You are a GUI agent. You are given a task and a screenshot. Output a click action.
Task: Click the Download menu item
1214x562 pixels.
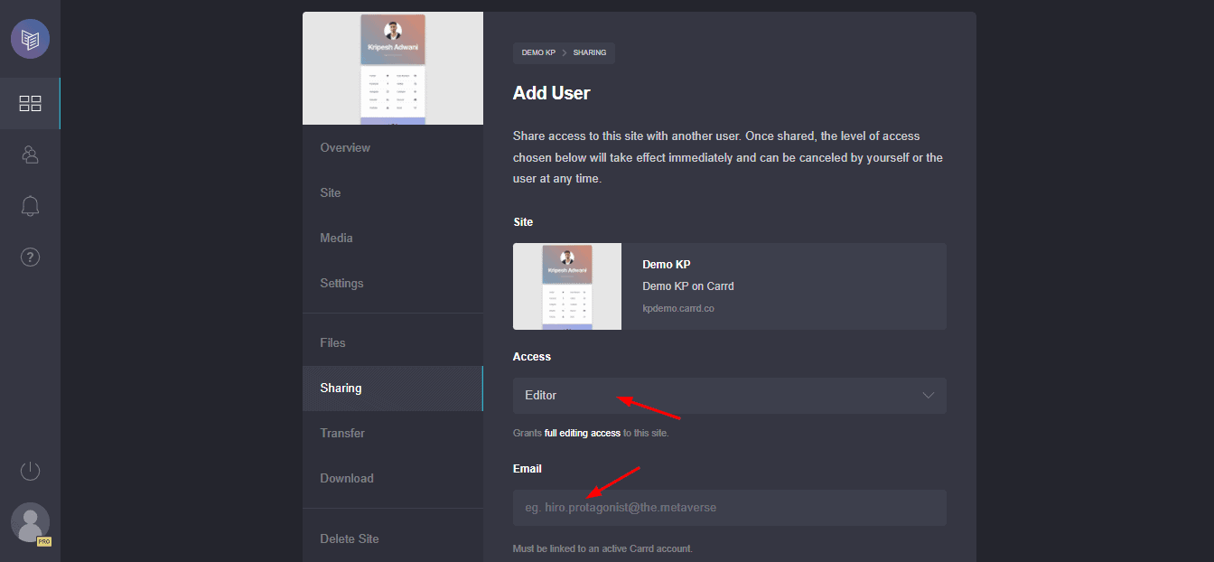(346, 479)
